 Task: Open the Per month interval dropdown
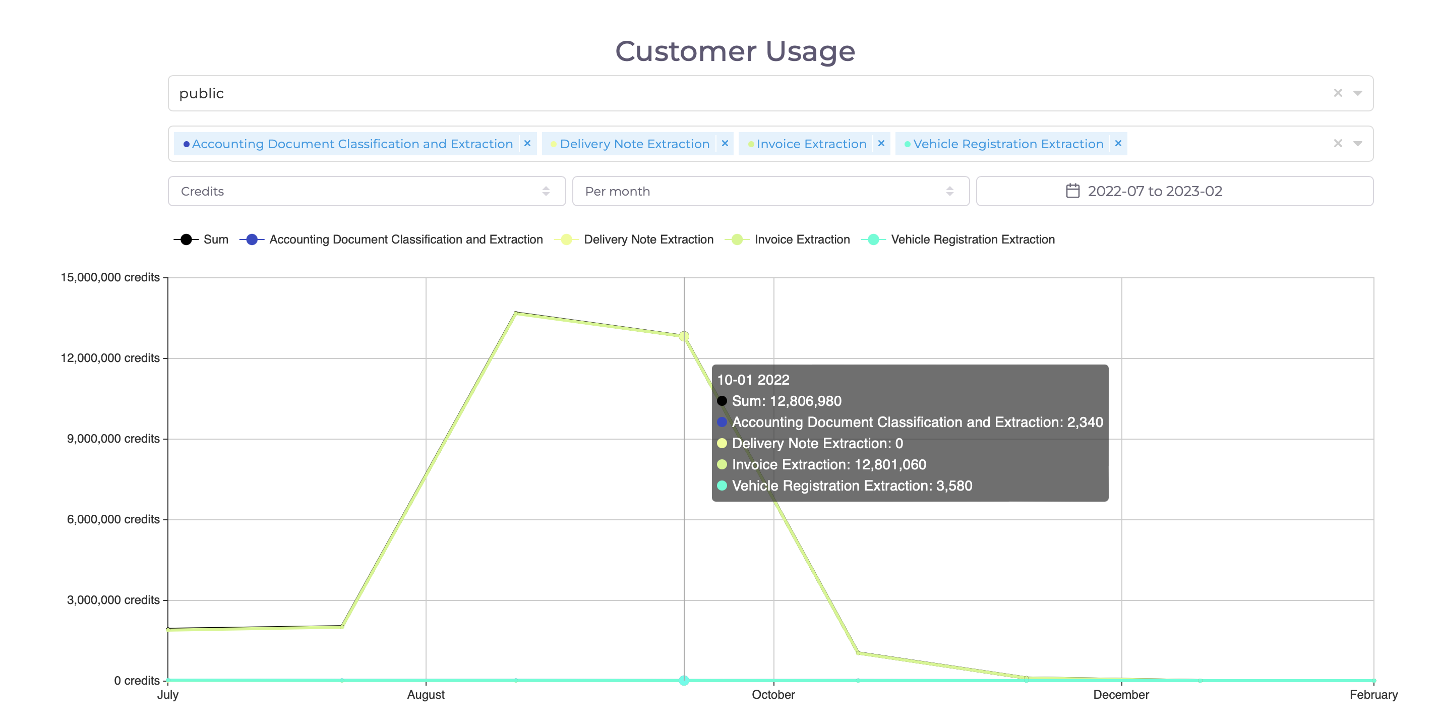770,191
